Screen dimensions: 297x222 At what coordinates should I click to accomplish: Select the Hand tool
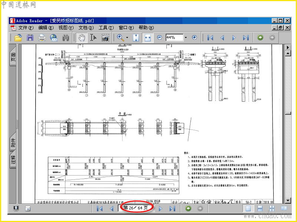click(x=82, y=38)
